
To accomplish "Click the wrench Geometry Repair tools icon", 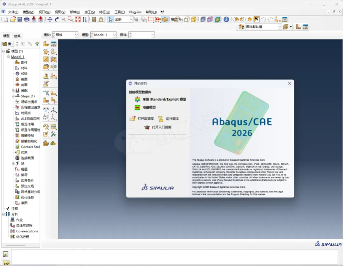I will click(53, 134).
